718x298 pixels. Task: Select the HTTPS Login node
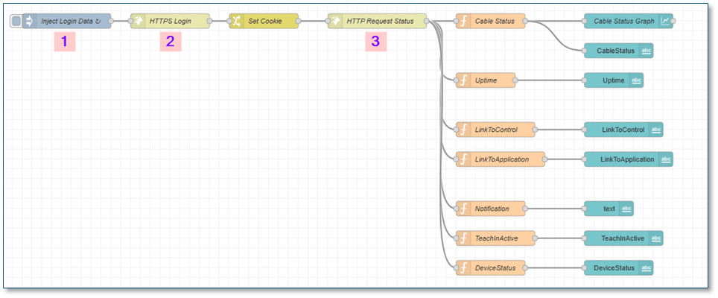point(171,21)
